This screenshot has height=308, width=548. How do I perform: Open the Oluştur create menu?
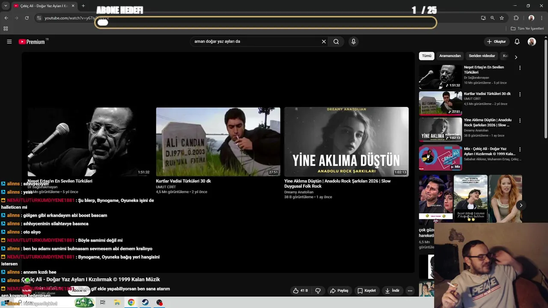497,41
